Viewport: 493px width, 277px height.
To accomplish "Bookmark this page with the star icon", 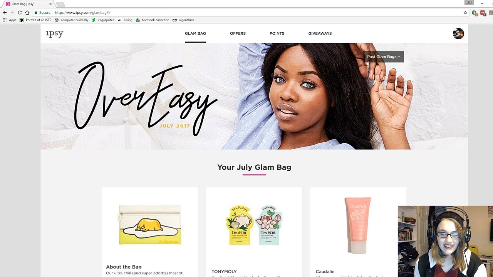I will [465, 13].
